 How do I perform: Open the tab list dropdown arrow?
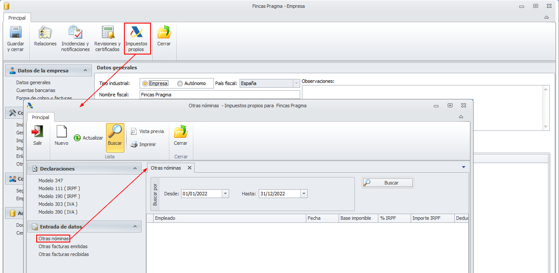[463, 167]
